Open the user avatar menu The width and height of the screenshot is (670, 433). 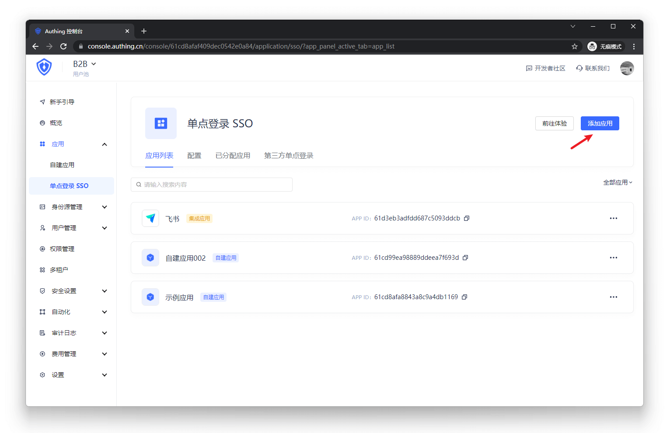(x=627, y=68)
